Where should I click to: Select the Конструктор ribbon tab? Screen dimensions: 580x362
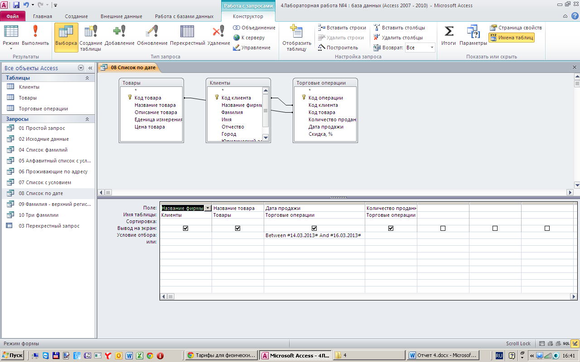point(248,16)
